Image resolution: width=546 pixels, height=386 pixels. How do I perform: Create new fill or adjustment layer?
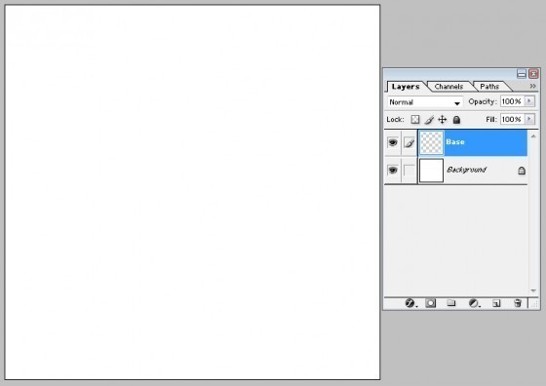click(x=474, y=303)
